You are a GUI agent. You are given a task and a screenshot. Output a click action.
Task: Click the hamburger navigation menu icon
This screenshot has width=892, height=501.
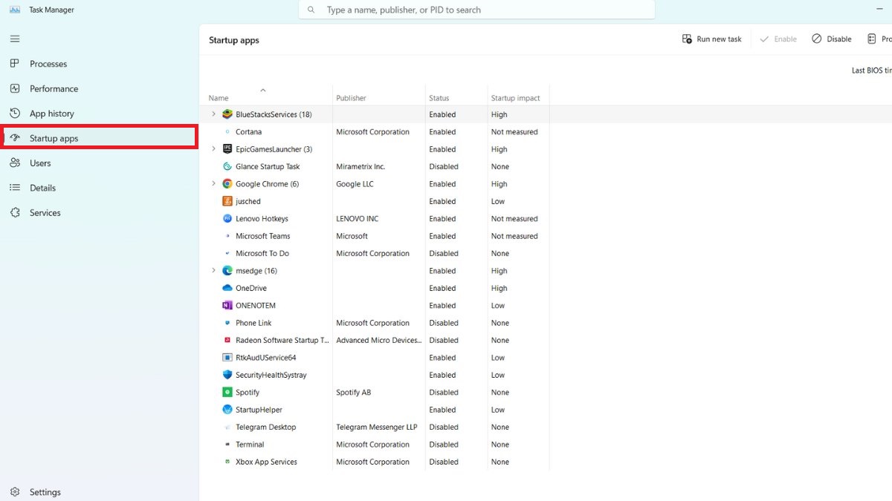click(15, 39)
